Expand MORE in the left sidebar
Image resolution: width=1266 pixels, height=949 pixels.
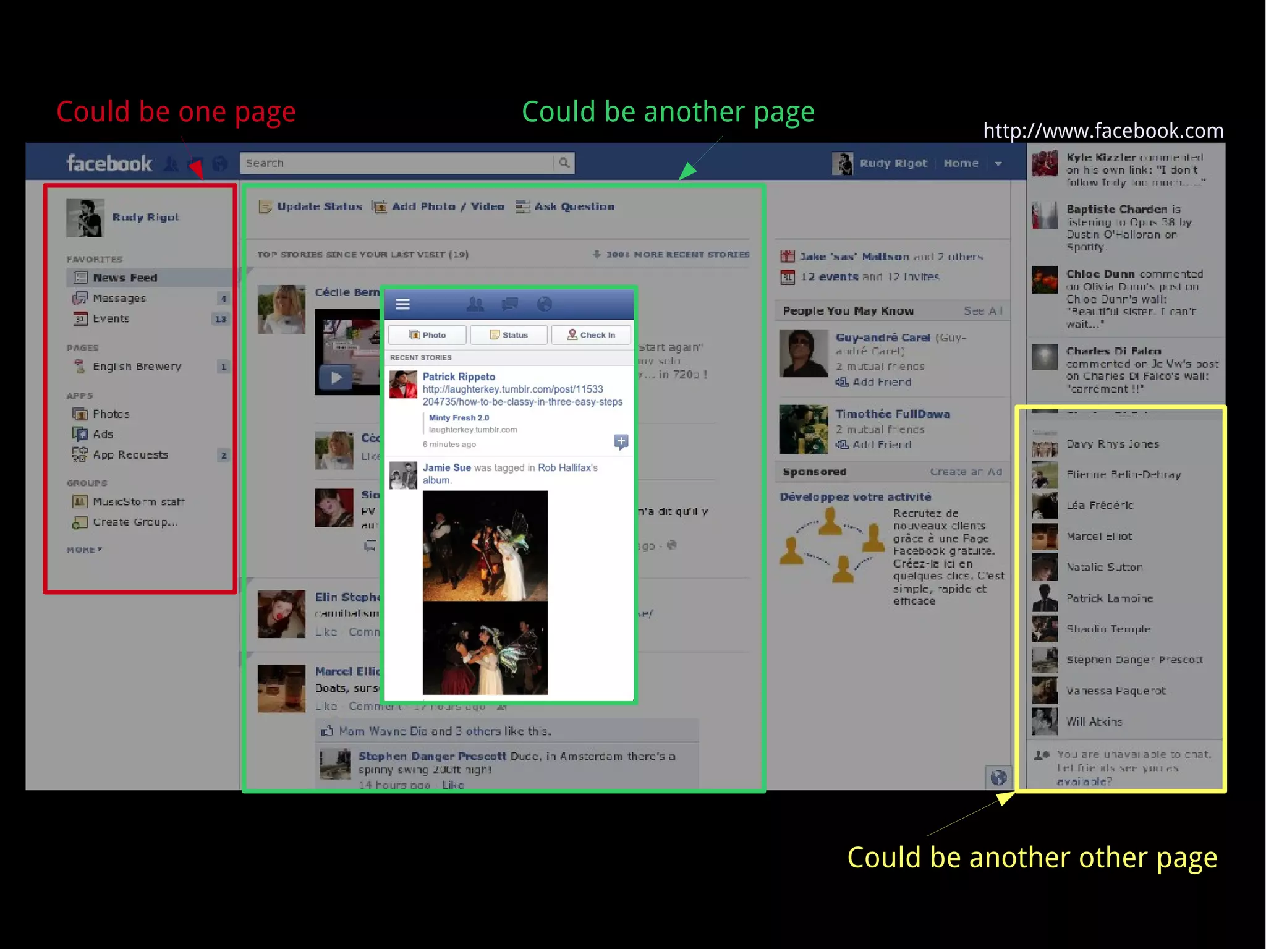[x=85, y=550]
